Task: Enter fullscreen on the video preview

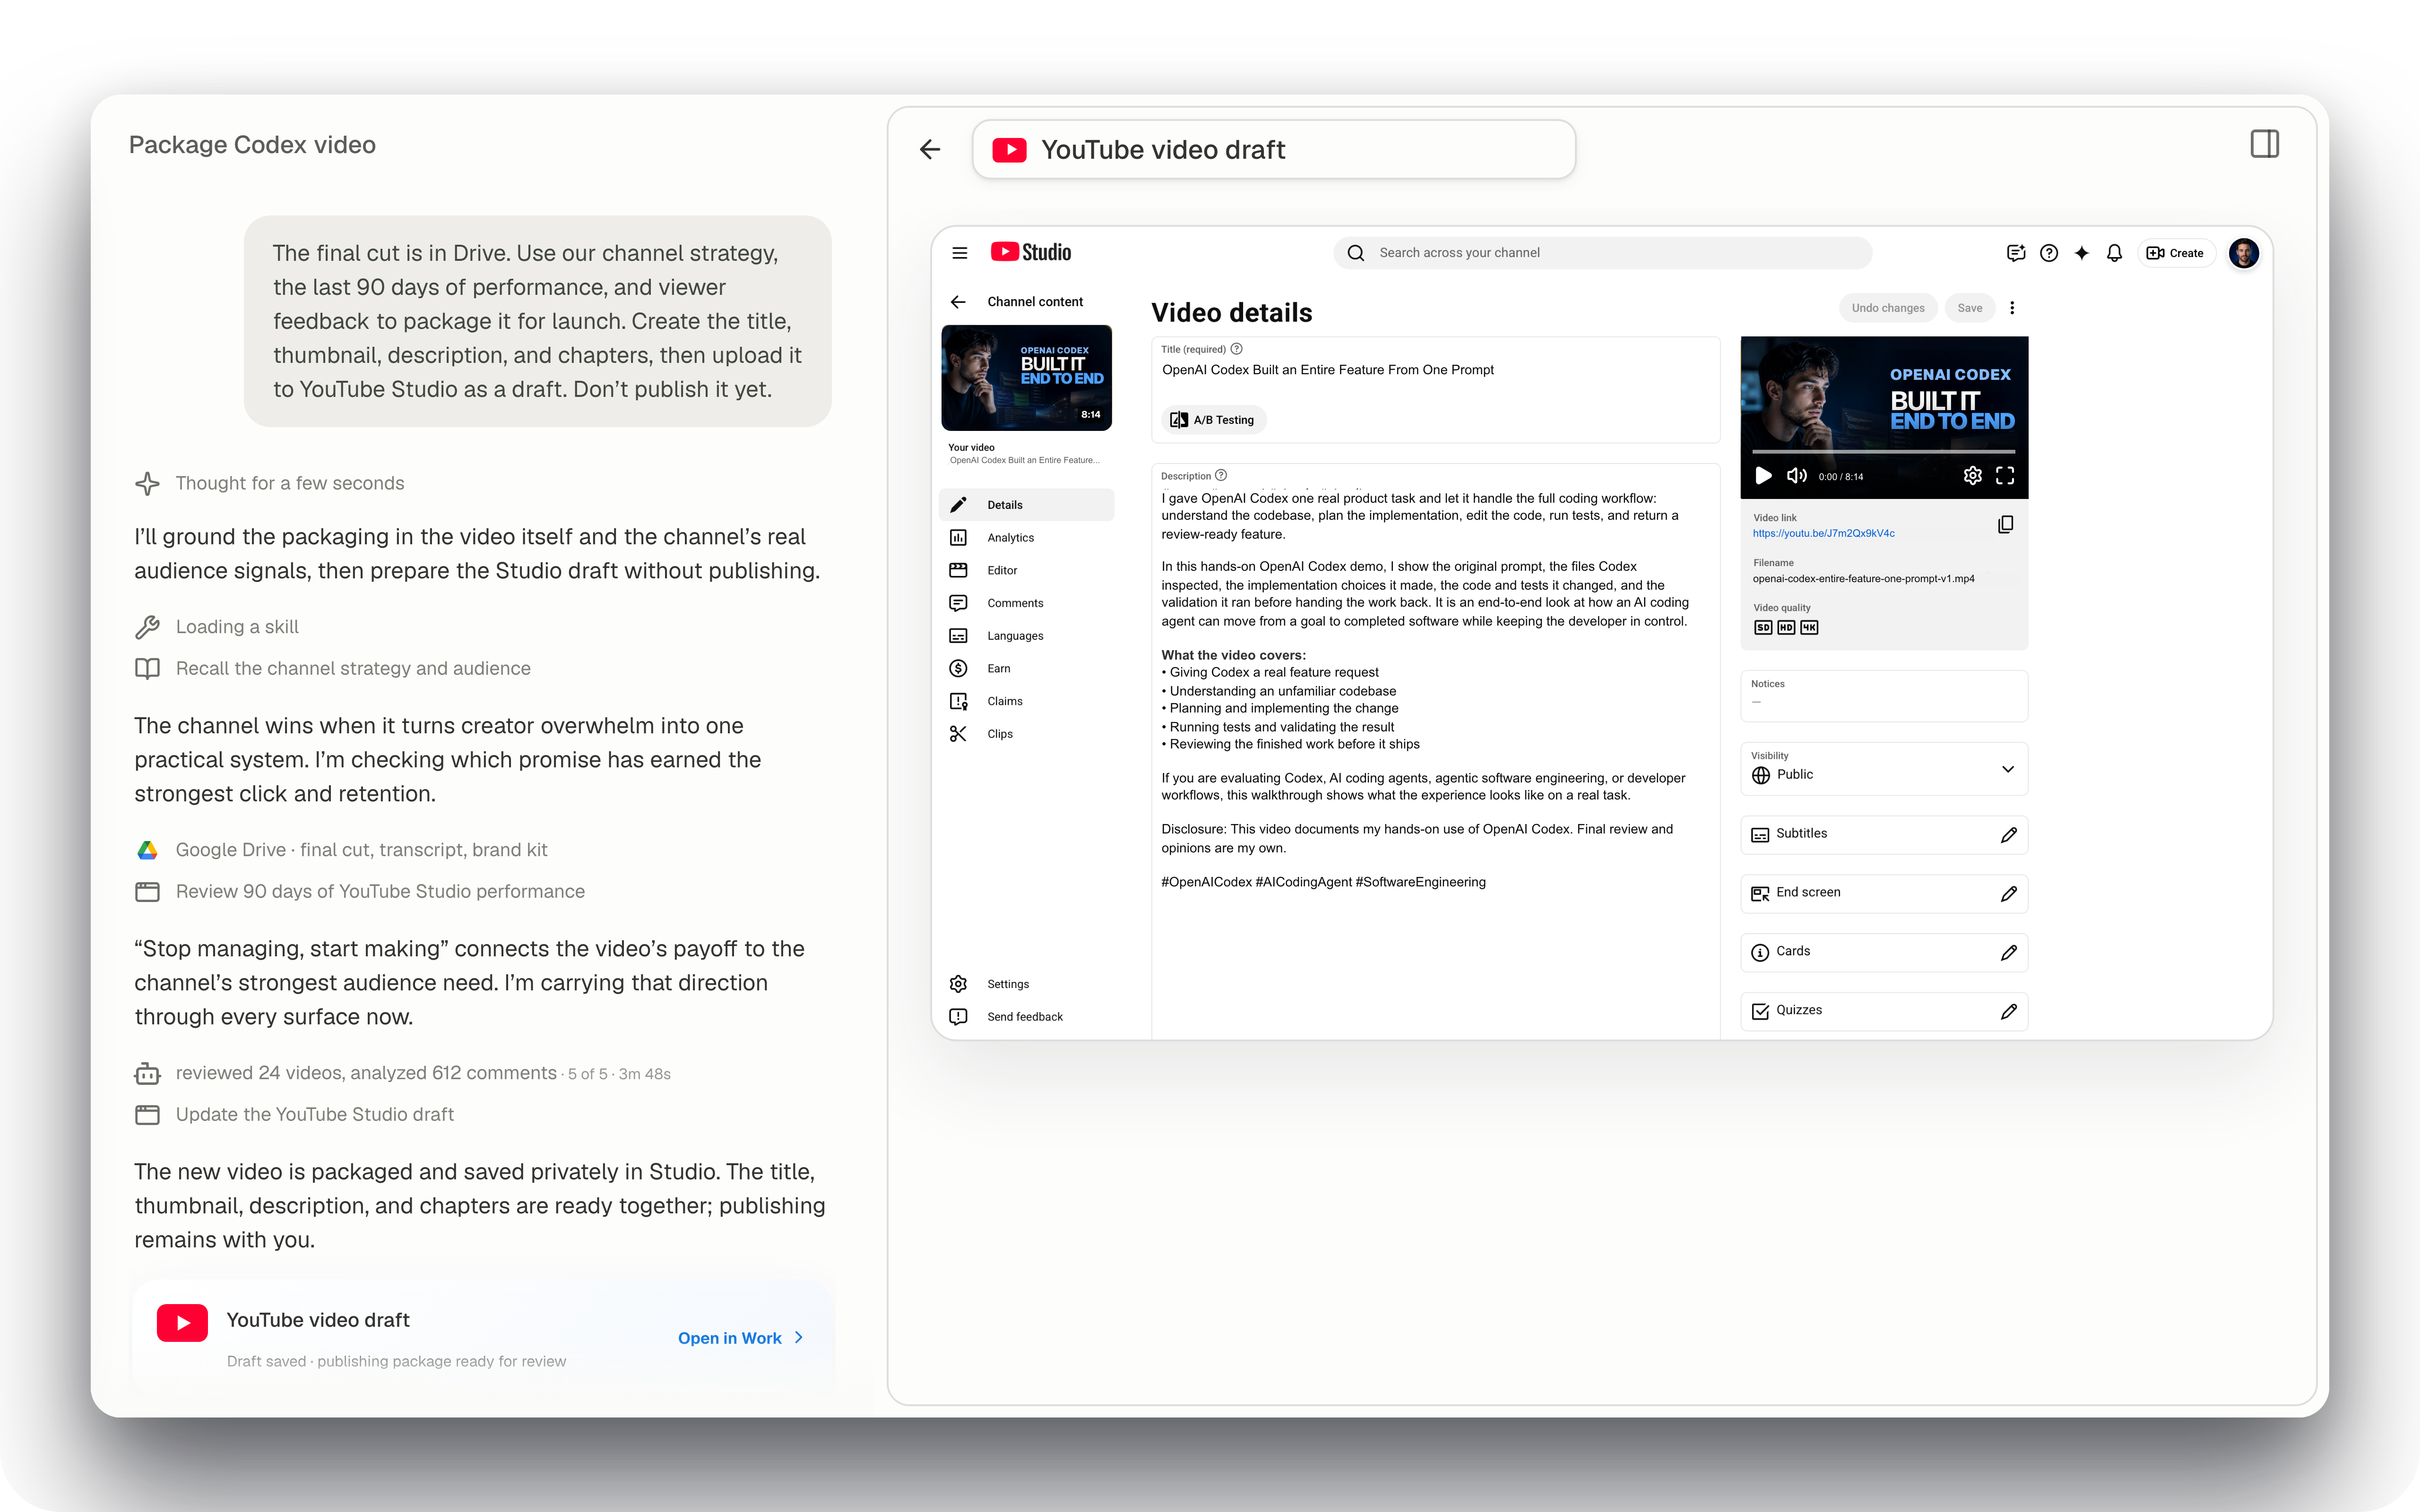Action: (x=2005, y=476)
